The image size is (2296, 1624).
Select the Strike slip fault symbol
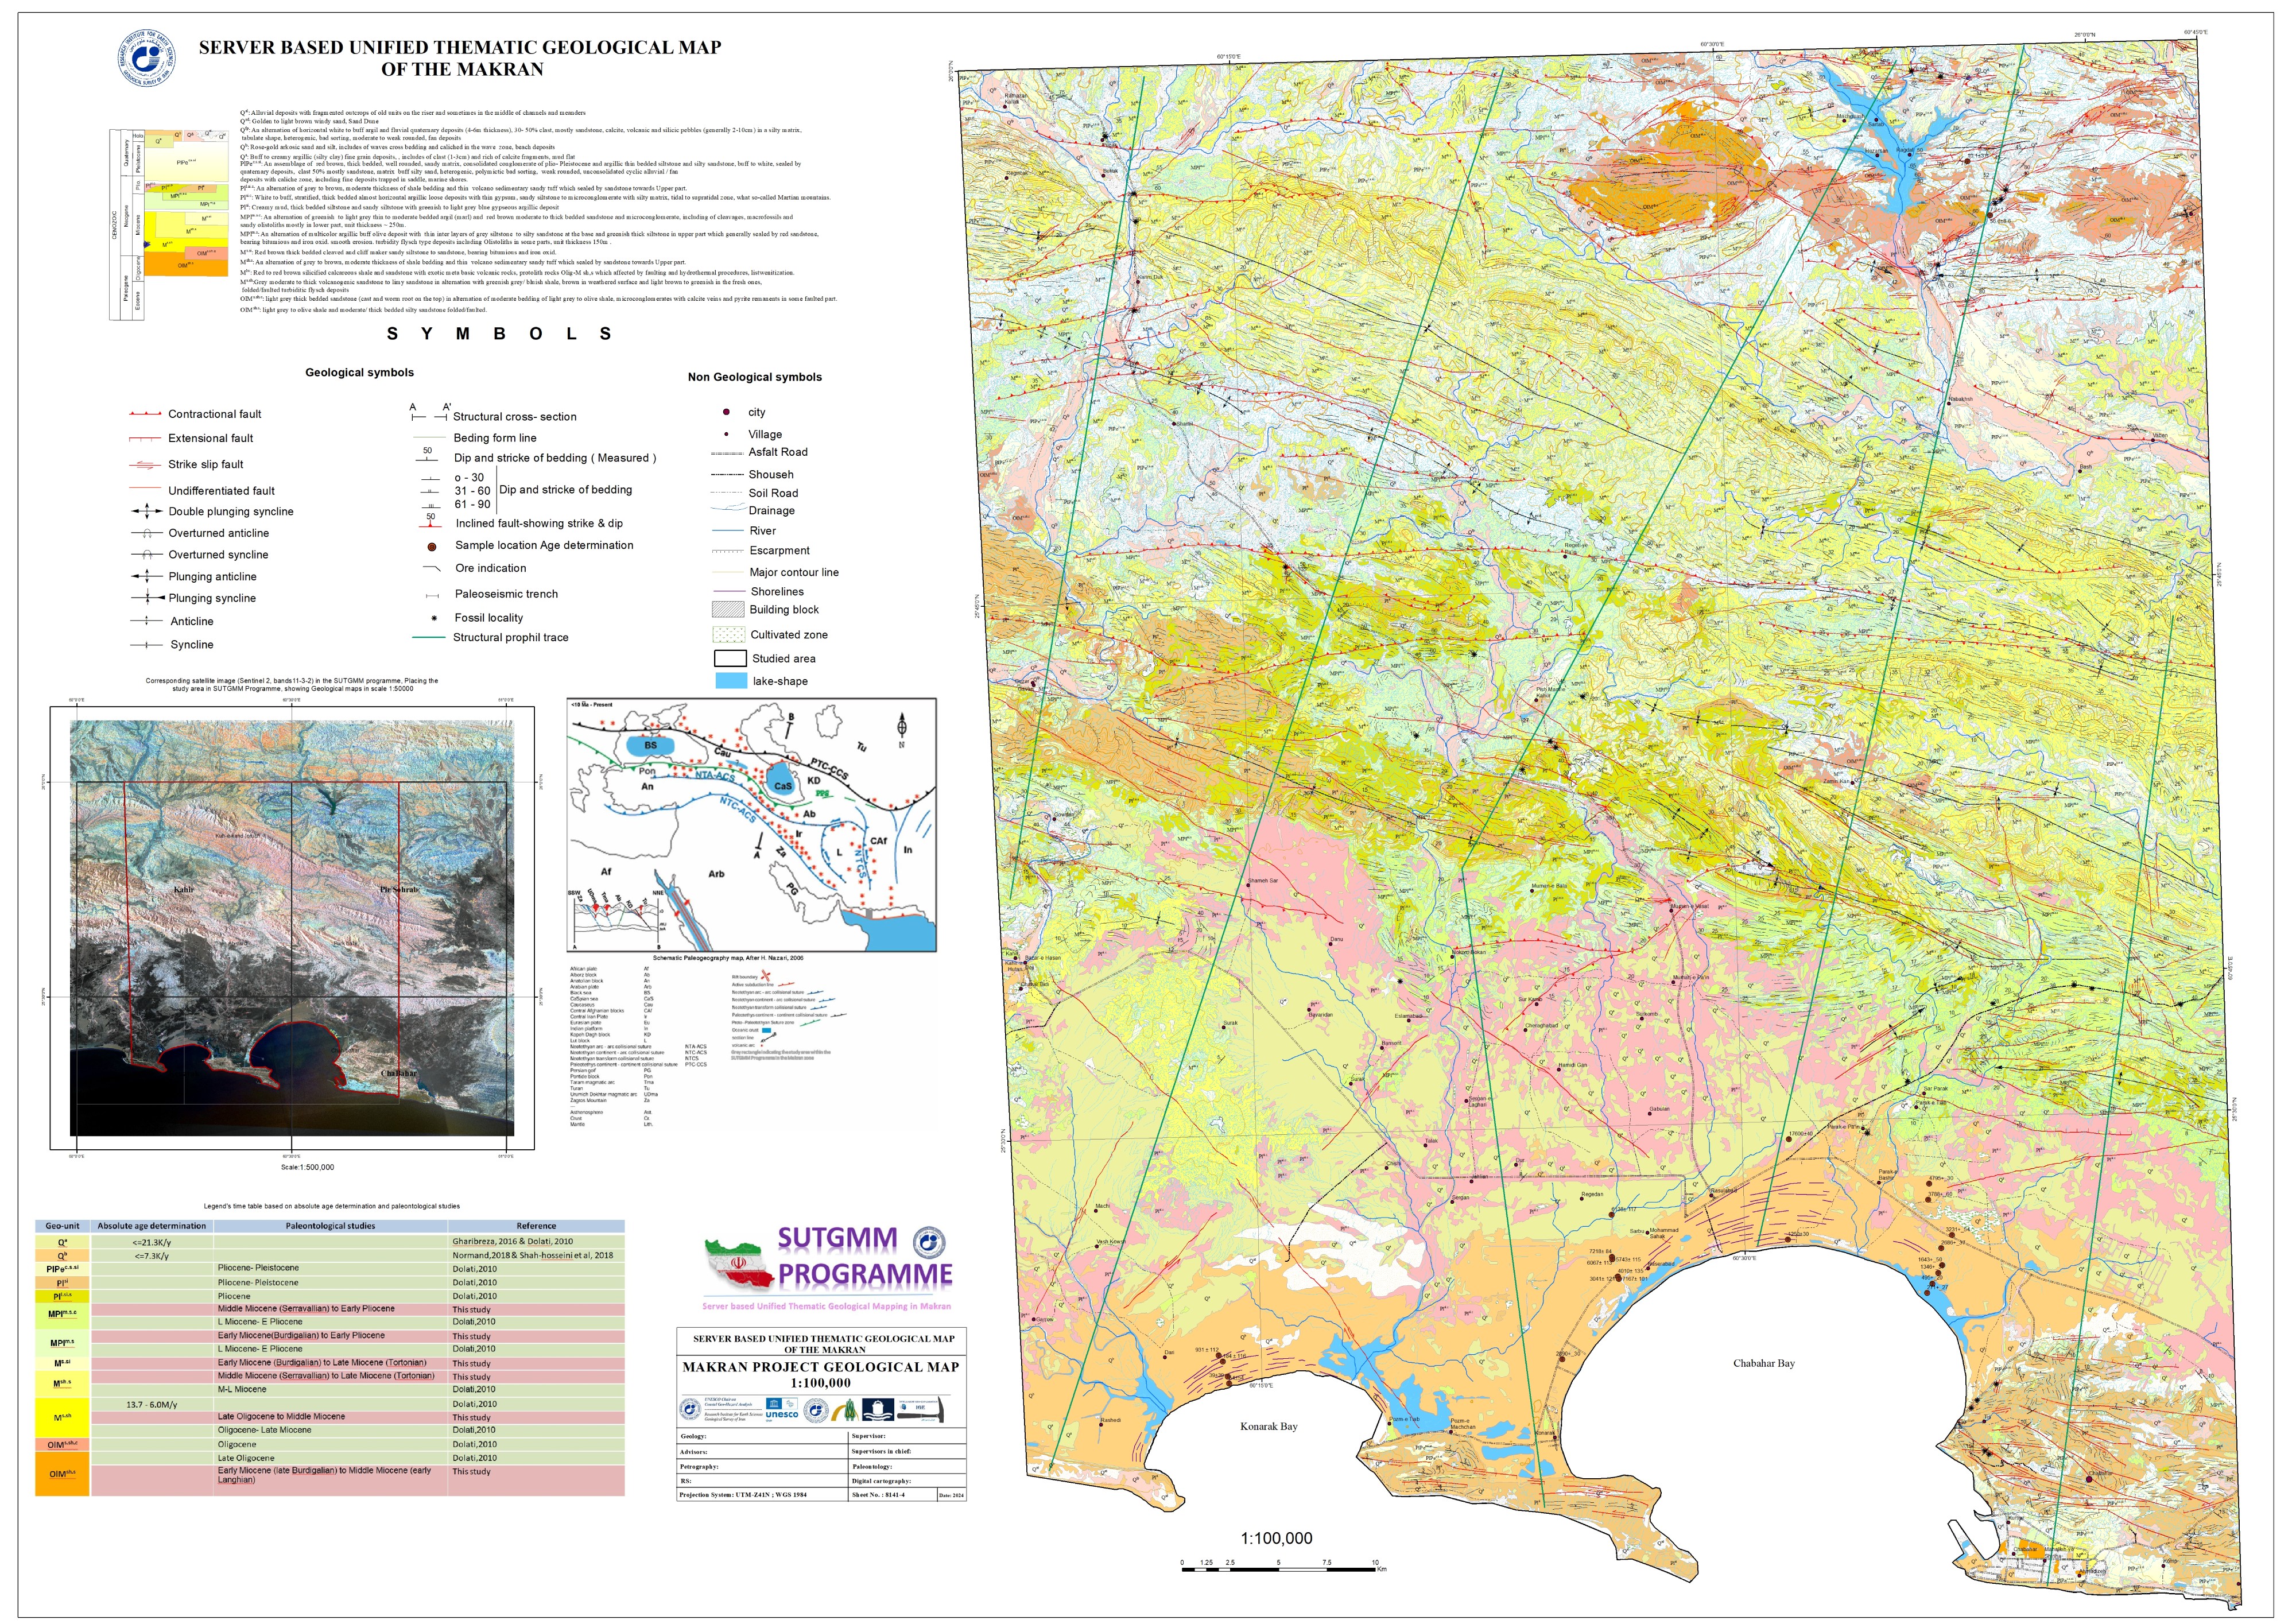point(145,464)
